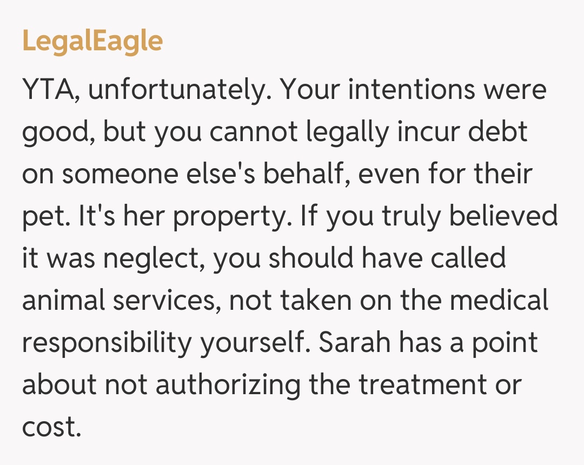584x465 pixels.
Task: Click the word "medical" in the comment
Action: click(x=499, y=301)
